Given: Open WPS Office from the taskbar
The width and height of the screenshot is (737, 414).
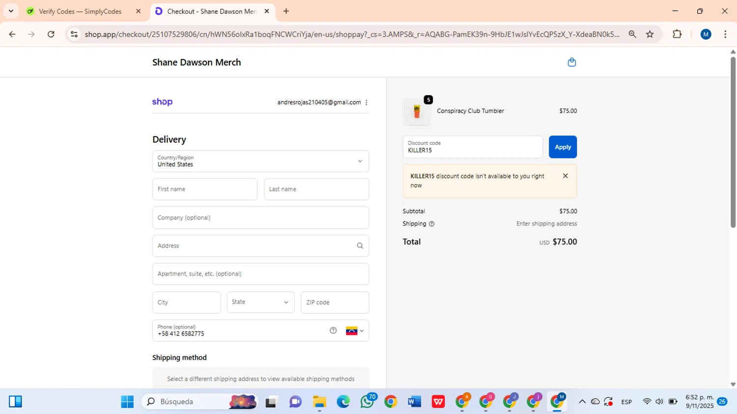Looking at the screenshot, I should (x=438, y=402).
